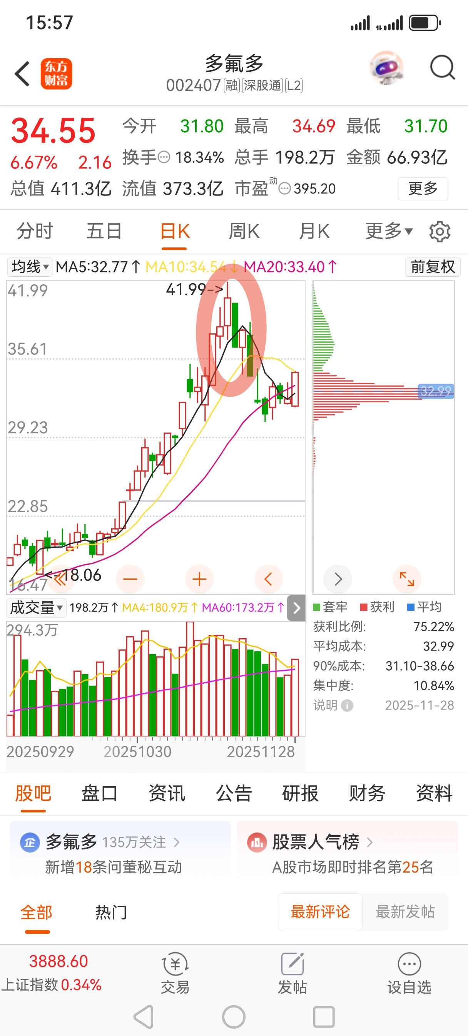Tap 更多 button in quote panel

click(x=423, y=188)
